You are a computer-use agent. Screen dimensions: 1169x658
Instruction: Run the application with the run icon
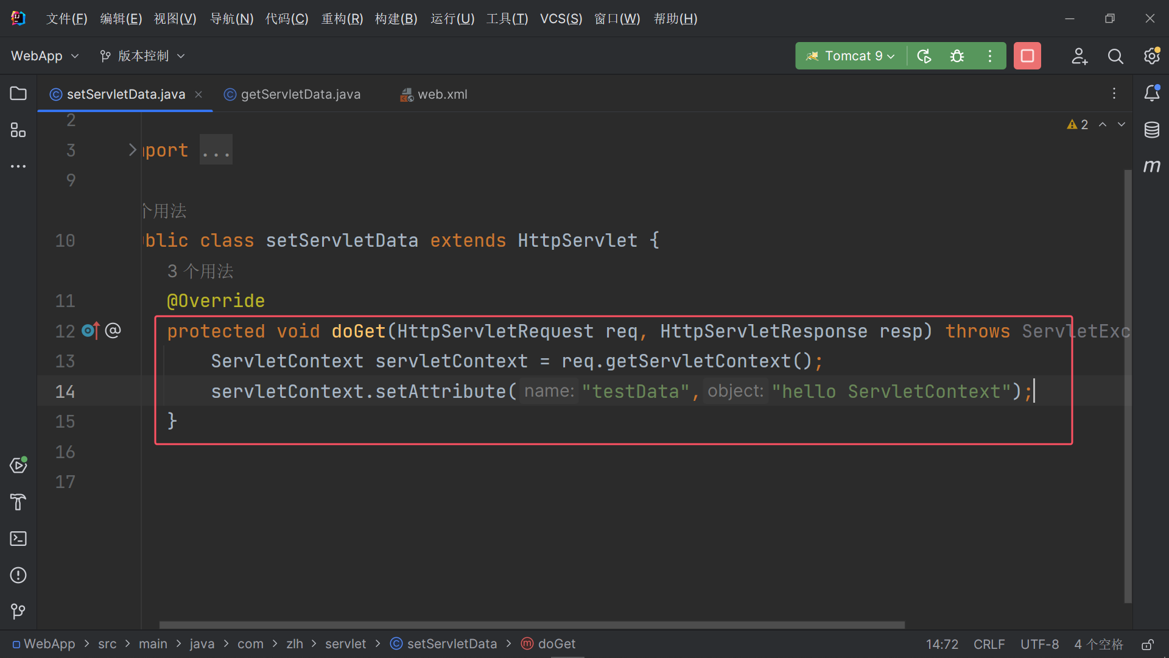(924, 55)
